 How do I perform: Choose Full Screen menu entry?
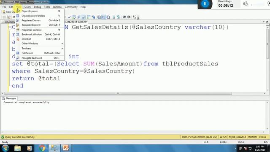pyautogui.click(x=40, y=53)
